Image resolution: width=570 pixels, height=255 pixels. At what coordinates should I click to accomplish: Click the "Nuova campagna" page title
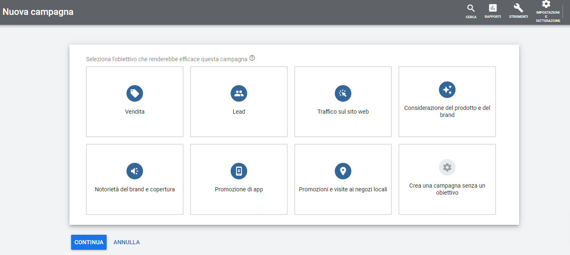pos(38,12)
